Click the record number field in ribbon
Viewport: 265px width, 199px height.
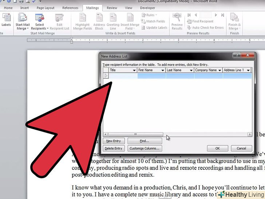(206, 15)
